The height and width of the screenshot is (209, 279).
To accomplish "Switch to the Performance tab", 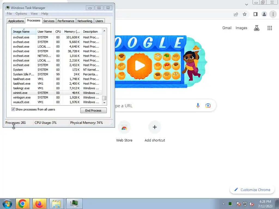I will (66, 21).
